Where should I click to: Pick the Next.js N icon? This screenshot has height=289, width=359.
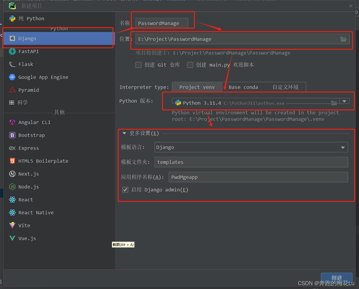12,174
